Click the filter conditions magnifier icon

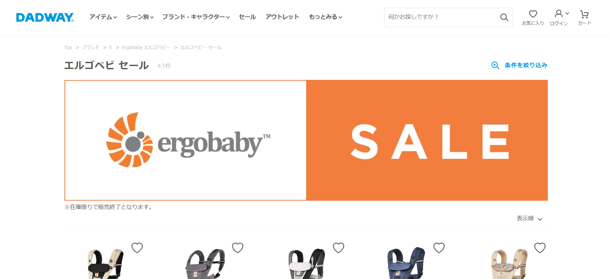point(495,65)
